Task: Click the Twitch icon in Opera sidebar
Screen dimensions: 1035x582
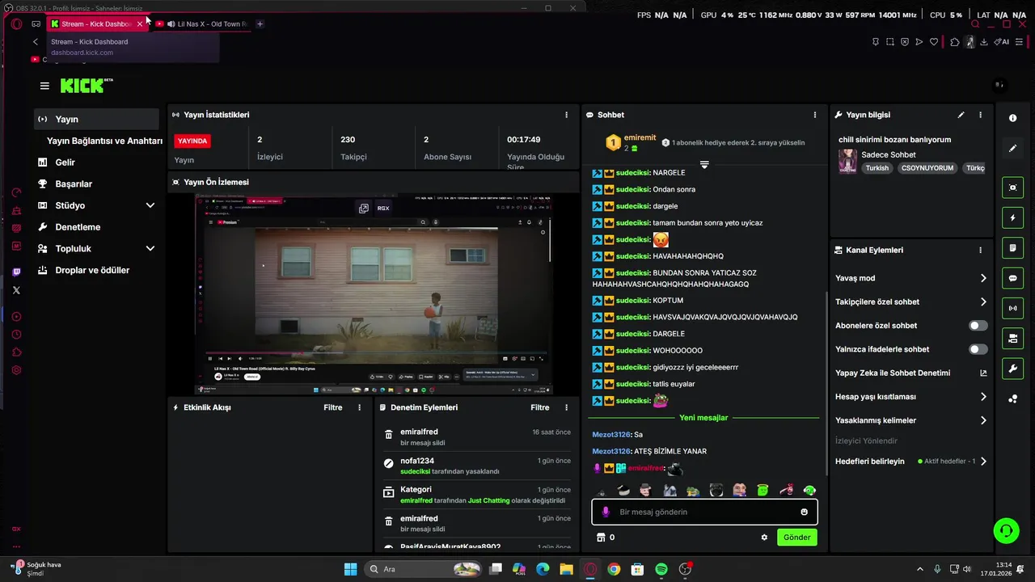Action: click(16, 272)
